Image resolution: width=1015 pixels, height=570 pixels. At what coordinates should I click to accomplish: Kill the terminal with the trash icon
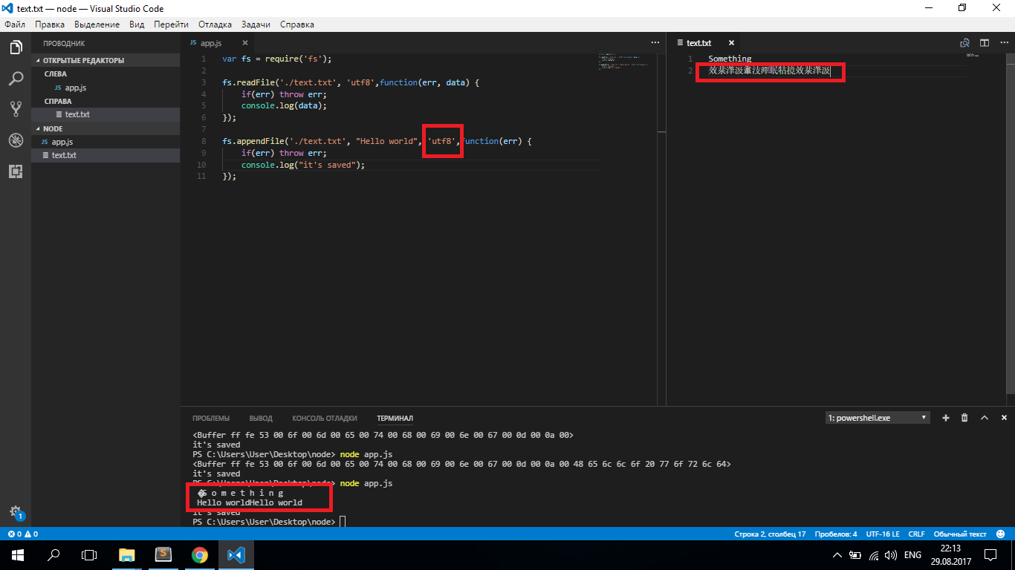[965, 418]
